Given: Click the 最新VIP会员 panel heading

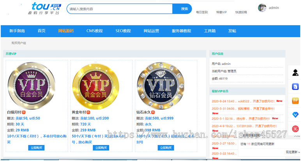Looking at the screenshot, I should tap(220, 91).
